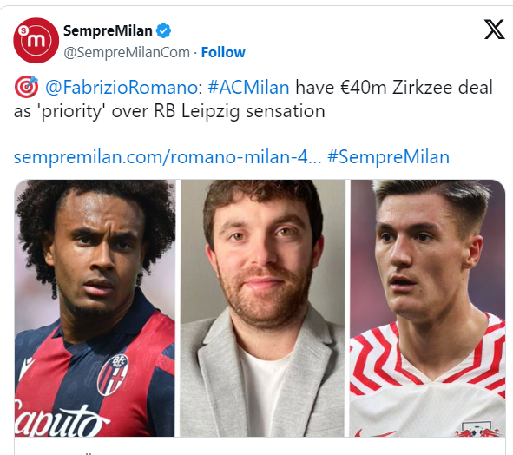Screen dimensions: 513x455
Task: Select the #ACMilan hashtag
Action: tap(248, 88)
